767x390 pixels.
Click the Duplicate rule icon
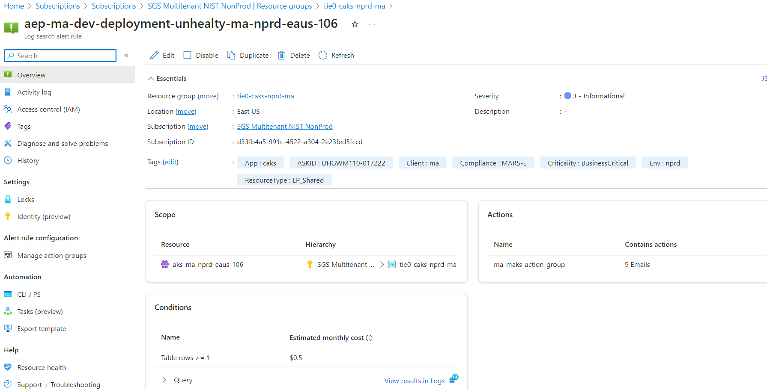pos(231,56)
